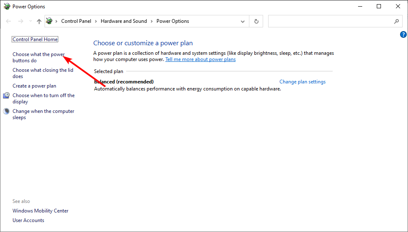Select Control Panel breadcrumb
408x232 pixels.
(x=76, y=21)
